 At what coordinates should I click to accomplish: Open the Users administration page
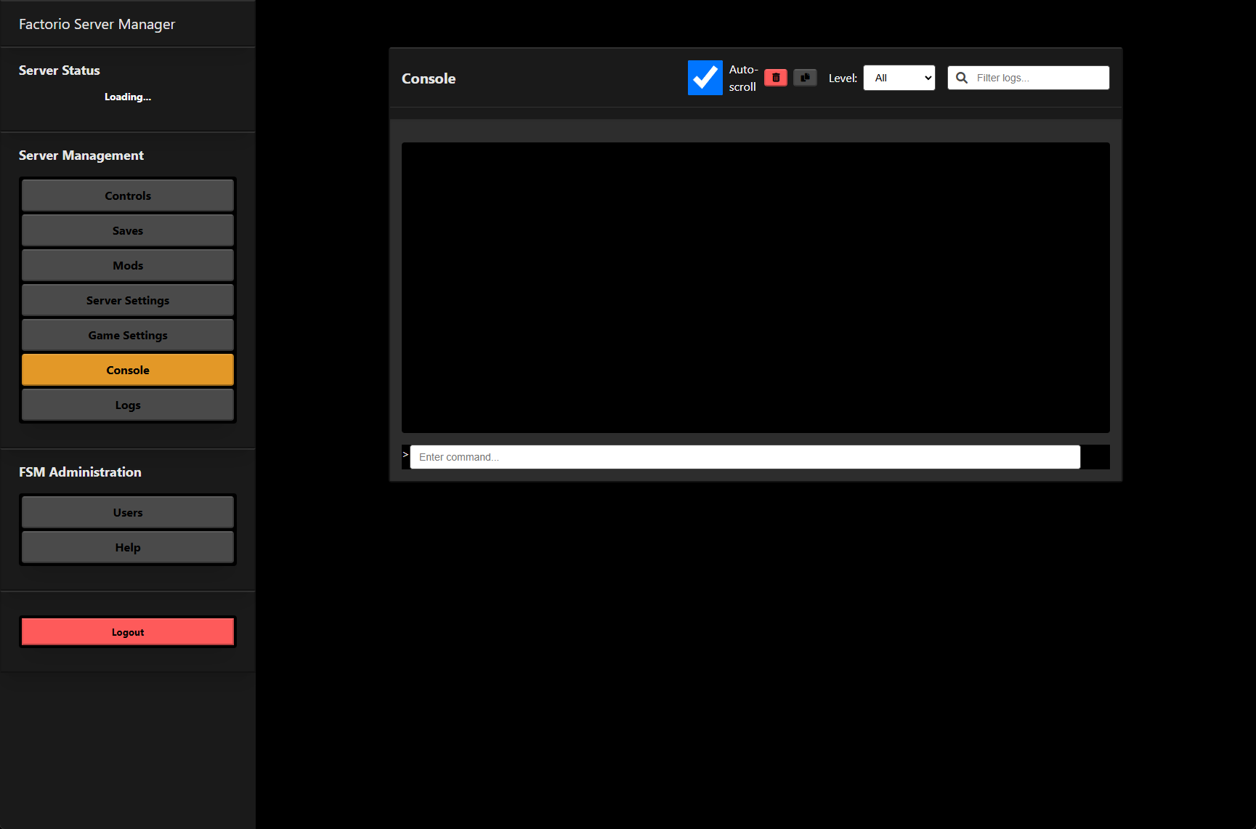(x=128, y=512)
